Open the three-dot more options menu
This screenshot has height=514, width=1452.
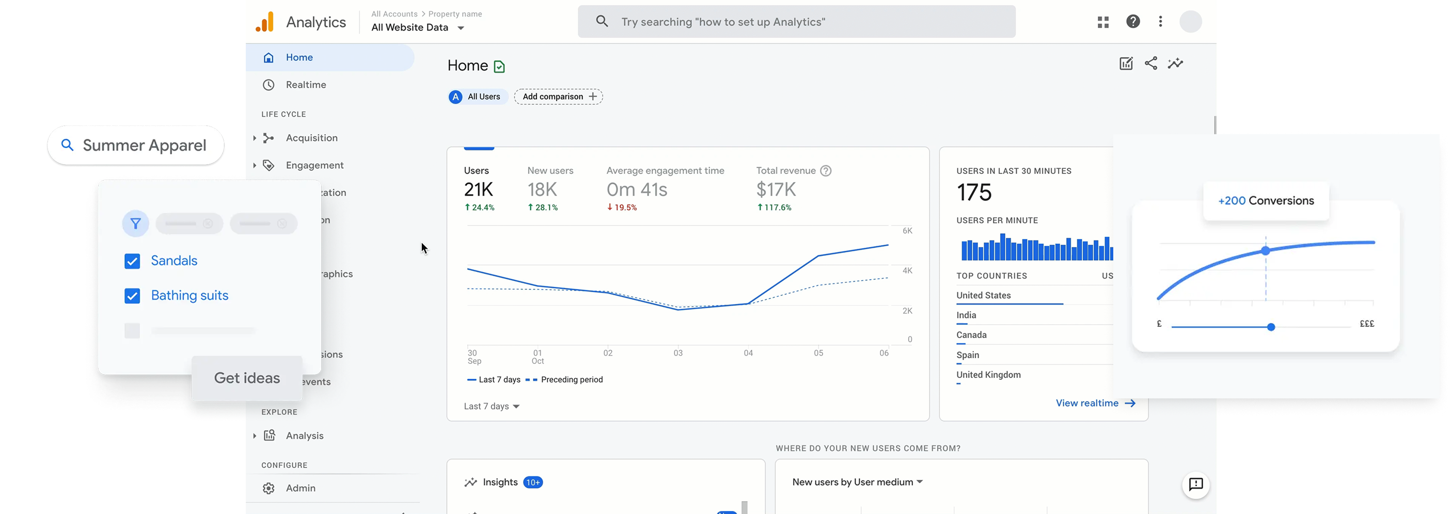coord(1160,22)
